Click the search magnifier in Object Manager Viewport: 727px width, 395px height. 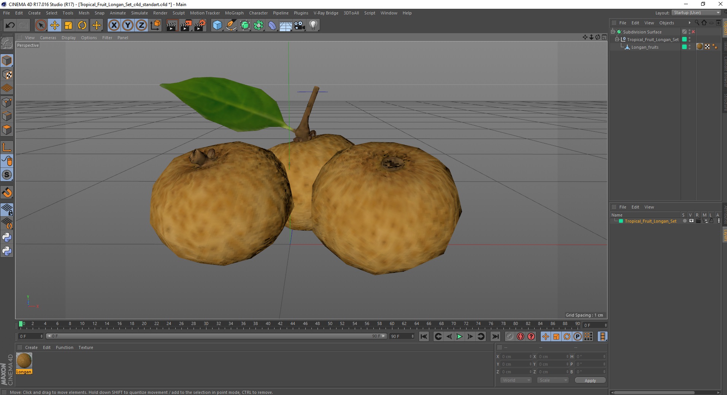697,23
